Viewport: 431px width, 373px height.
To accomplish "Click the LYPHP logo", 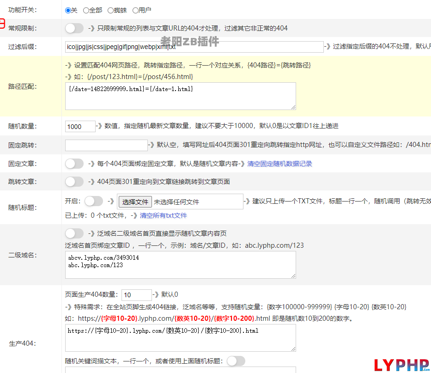I will pyautogui.click(x=402, y=365).
